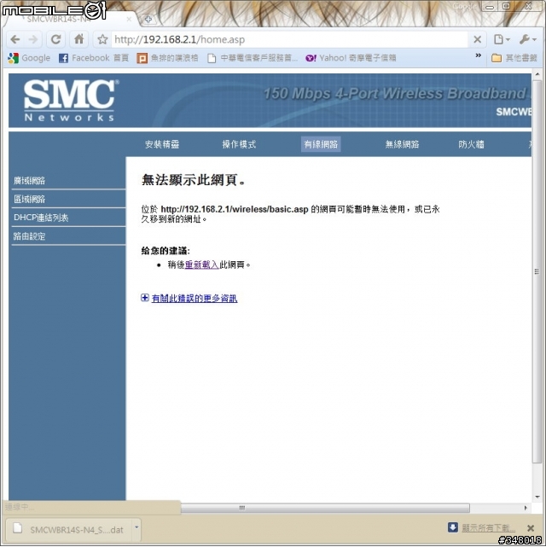Image resolution: width=546 pixels, height=547 pixels.
Task: Open the Facebook 首頁 bookmark
Action: click(x=94, y=58)
